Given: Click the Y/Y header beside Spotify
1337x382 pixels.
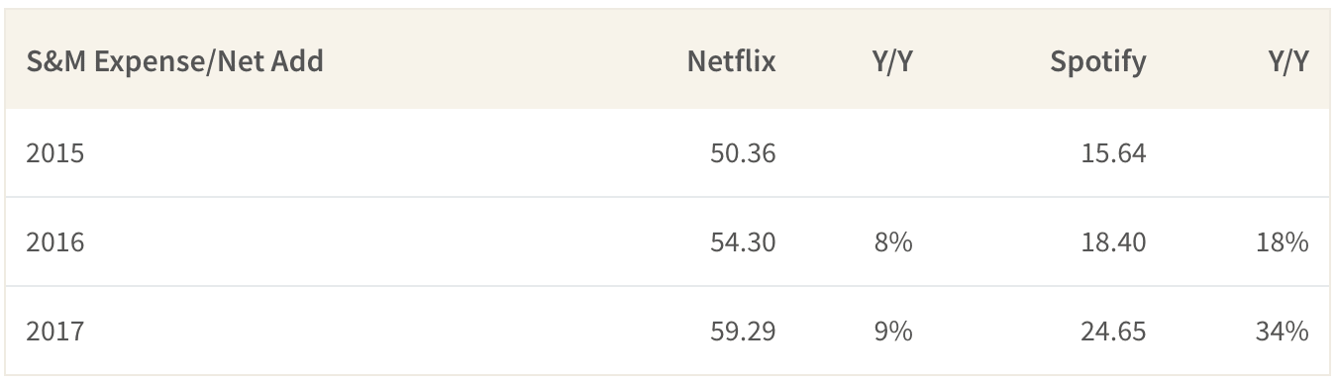Looking at the screenshot, I should 1288,62.
